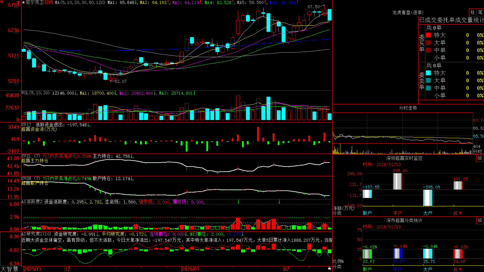Click the 委卖单 vertical section label
This screenshot has height=272, width=484.
click(x=422, y=81)
